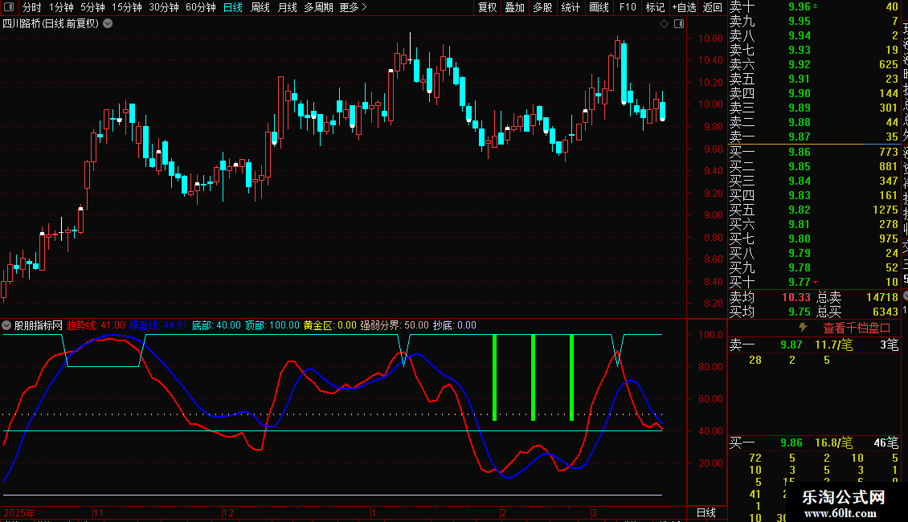
Task: Click the 总卖 14718 total
Action: point(857,297)
